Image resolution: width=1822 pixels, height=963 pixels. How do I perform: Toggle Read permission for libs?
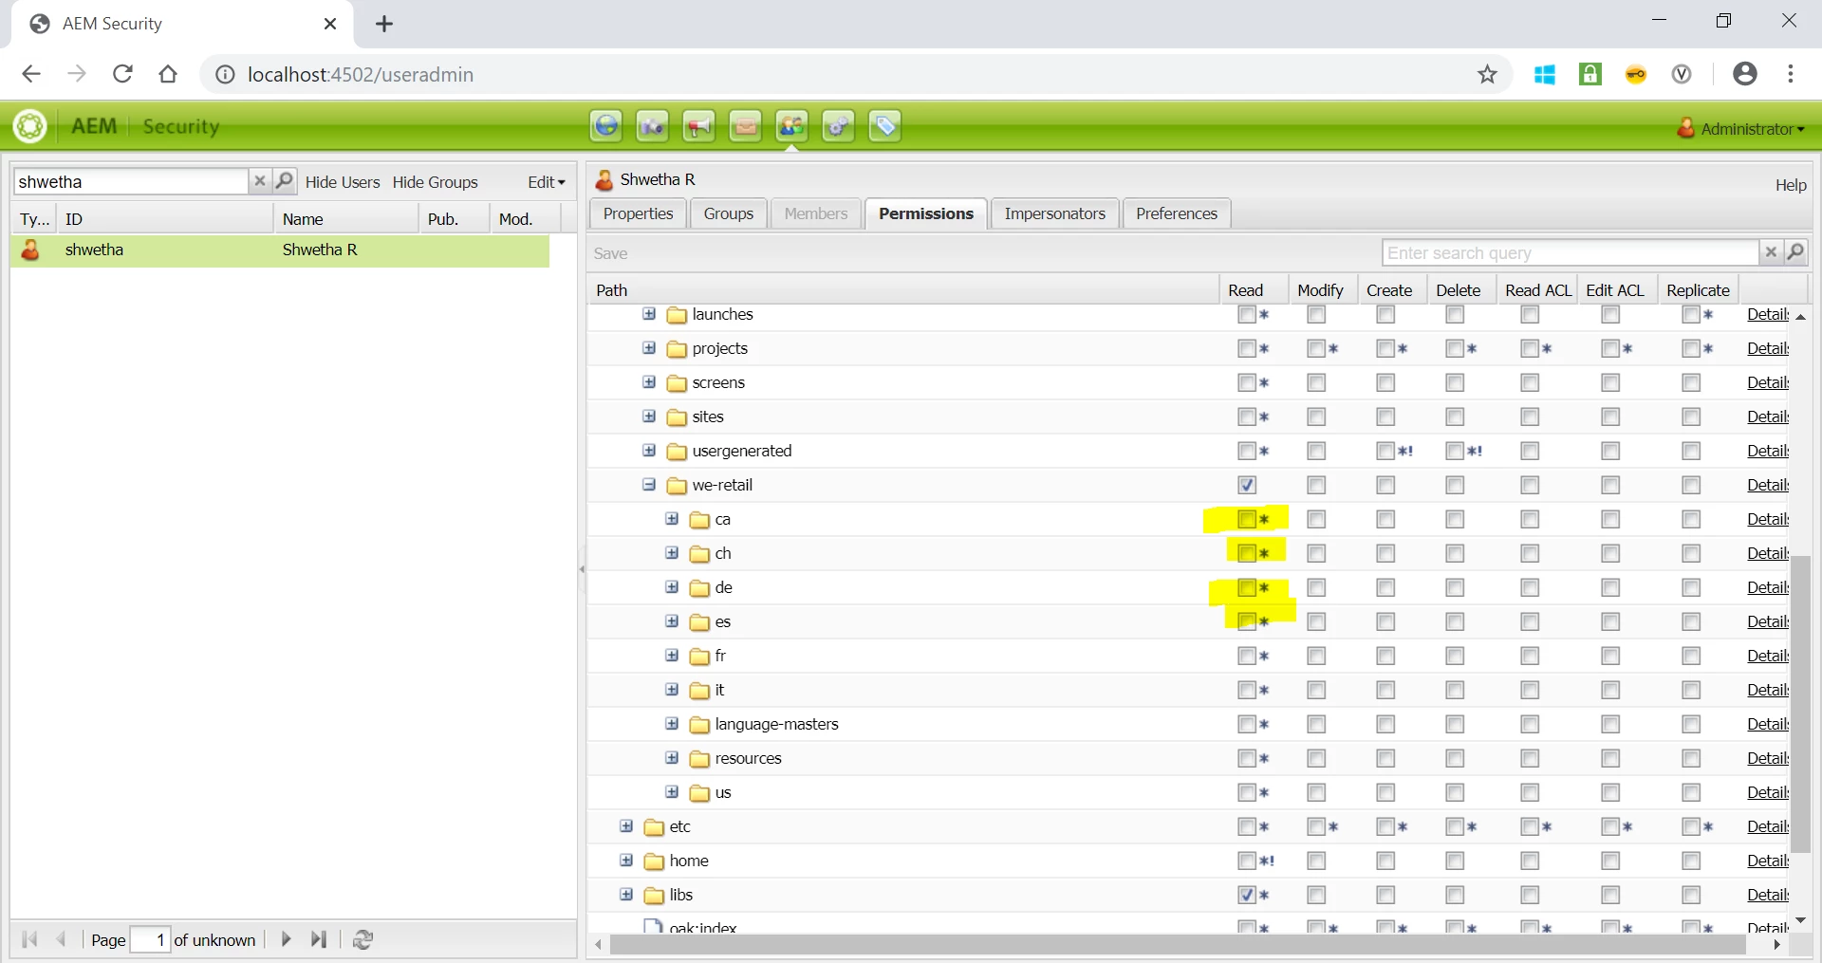coord(1247,895)
